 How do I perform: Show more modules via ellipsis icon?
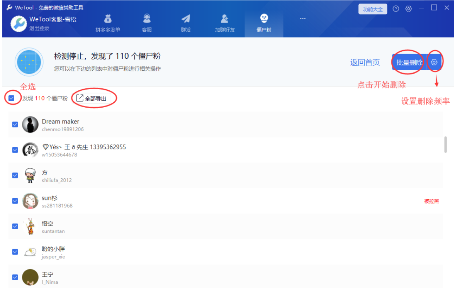[303, 19]
